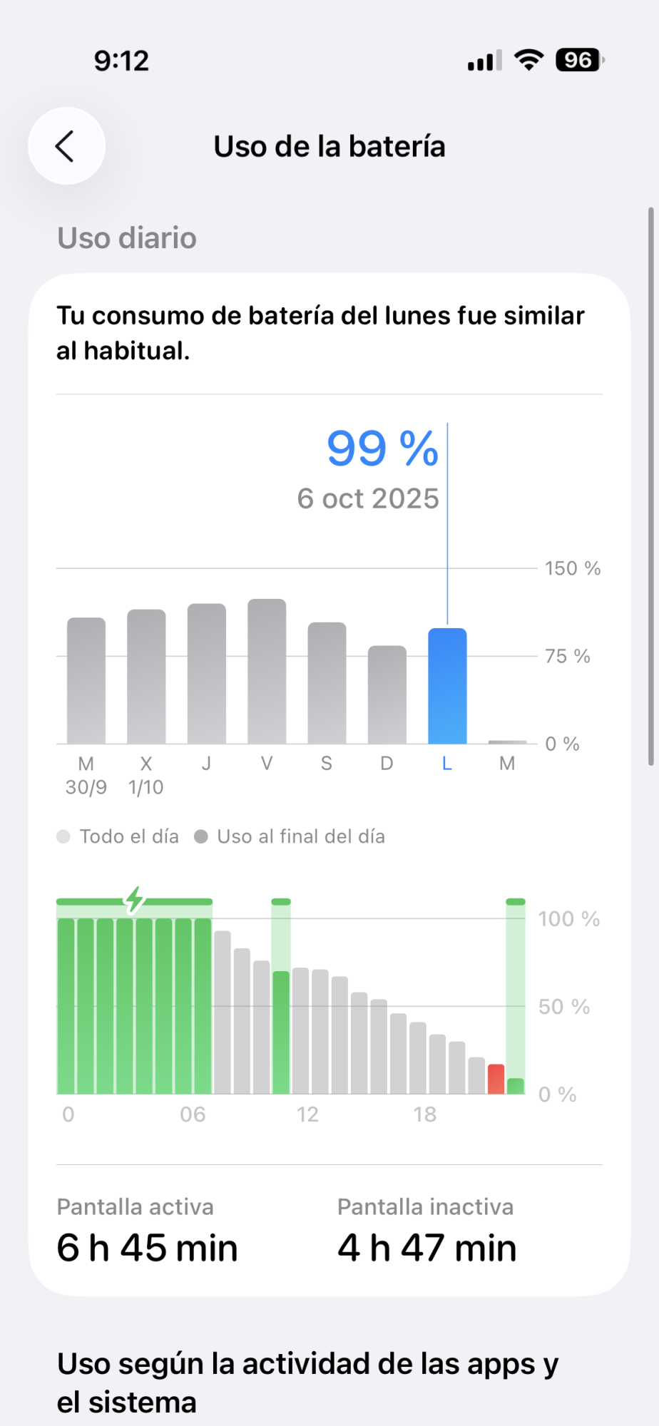Screen dimensions: 659x1426
Task: Select the Thursday (J) usage bar
Action: click(x=207, y=674)
